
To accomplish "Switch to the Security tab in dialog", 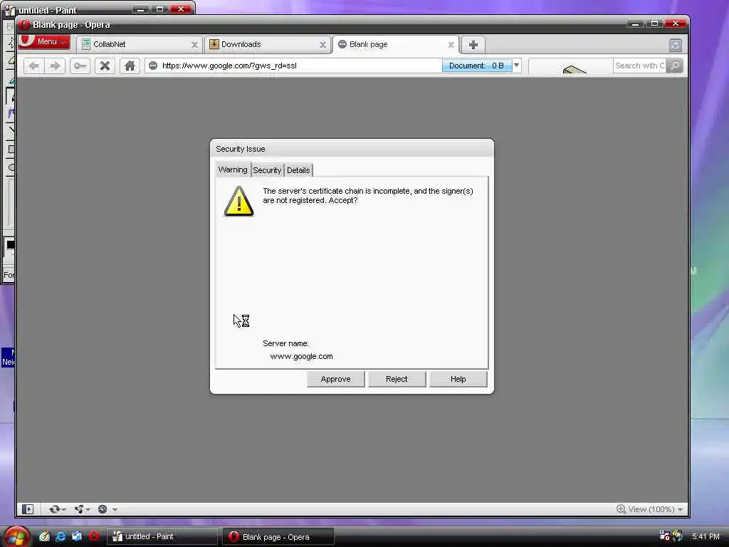I will pos(267,170).
